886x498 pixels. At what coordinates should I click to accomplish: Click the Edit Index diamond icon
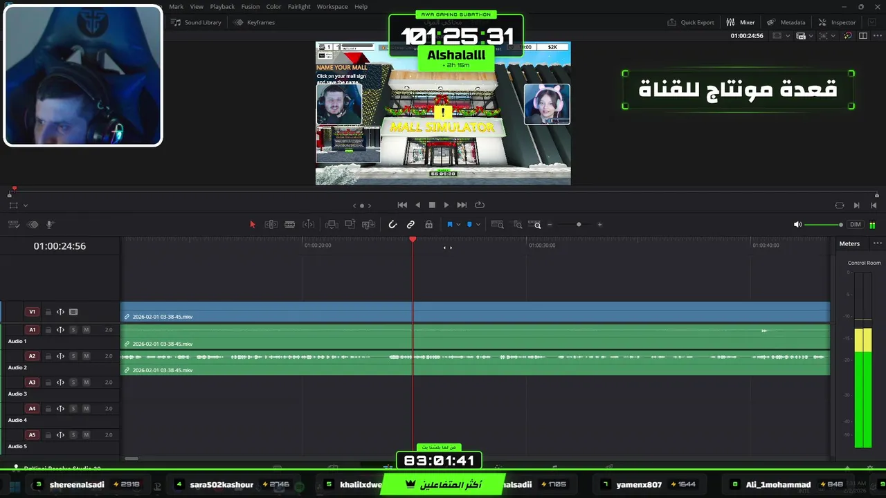point(33,225)
